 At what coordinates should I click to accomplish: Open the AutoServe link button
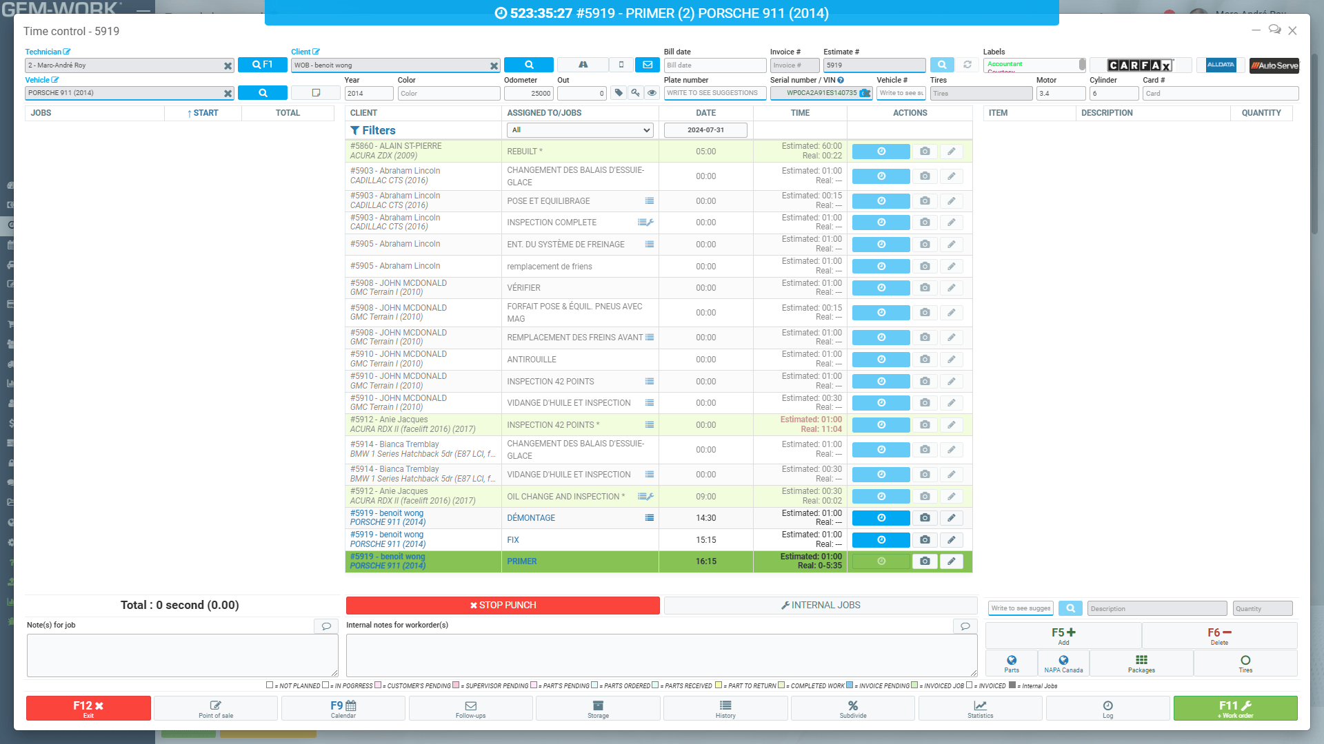(1274, 65)
